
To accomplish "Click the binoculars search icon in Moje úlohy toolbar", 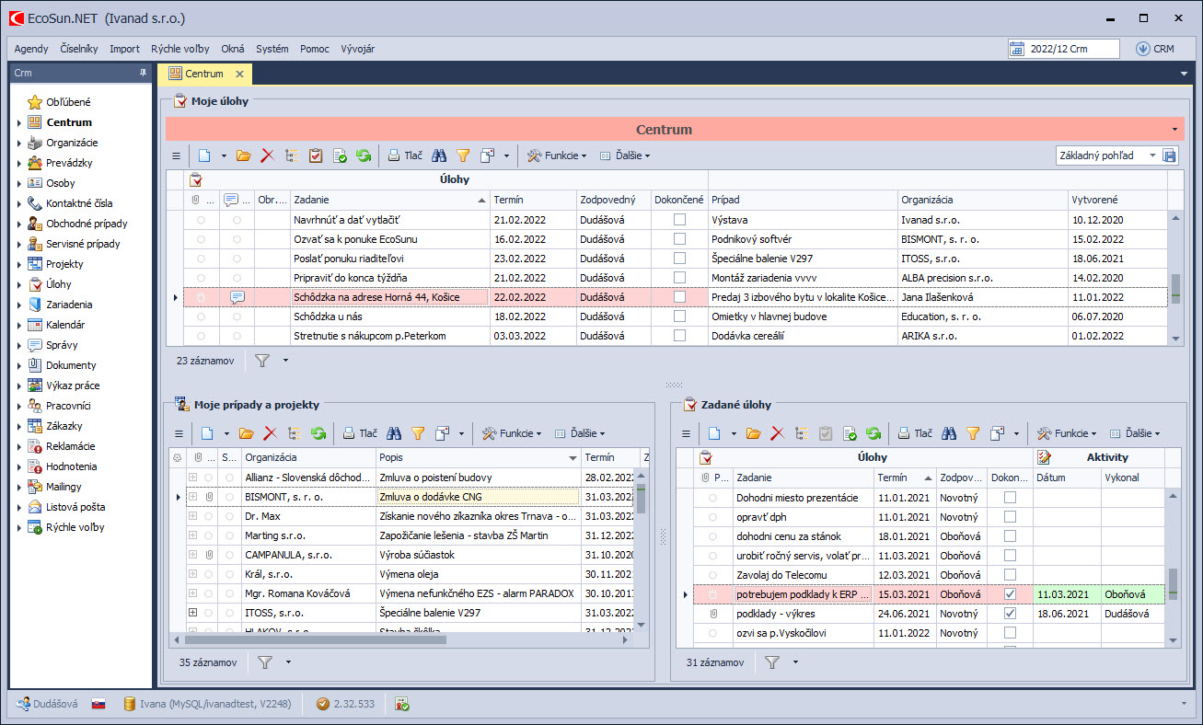I will tap(439, 156).
